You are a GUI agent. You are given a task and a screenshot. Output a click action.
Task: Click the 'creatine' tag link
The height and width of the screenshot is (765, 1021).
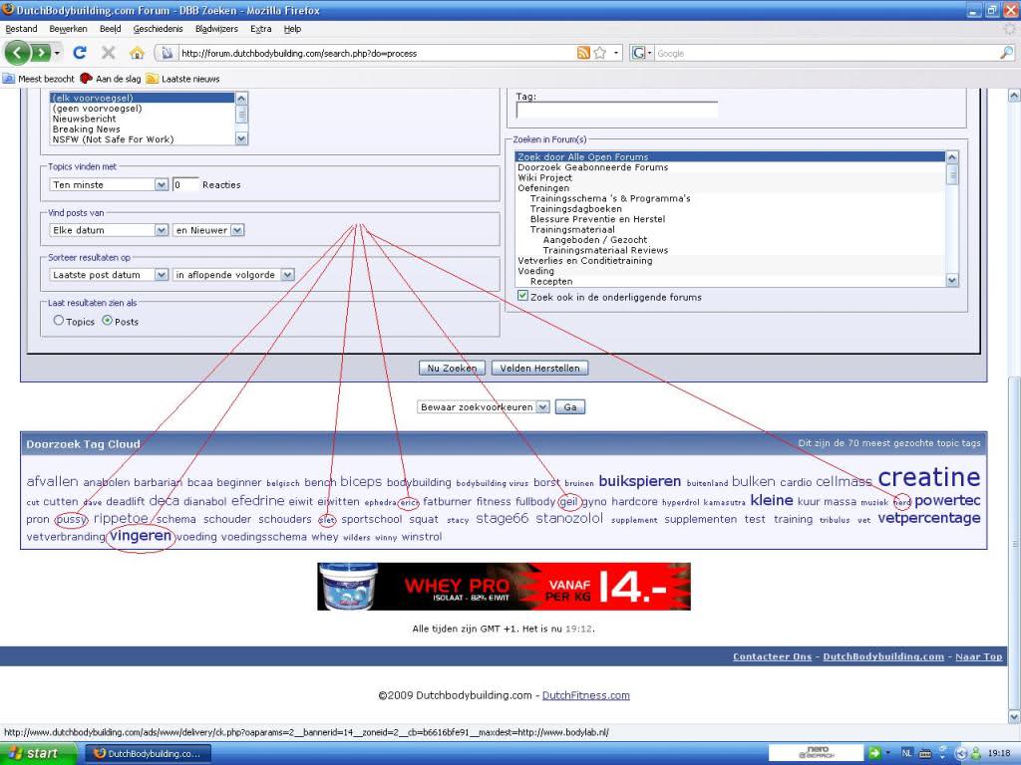(928, 478)
